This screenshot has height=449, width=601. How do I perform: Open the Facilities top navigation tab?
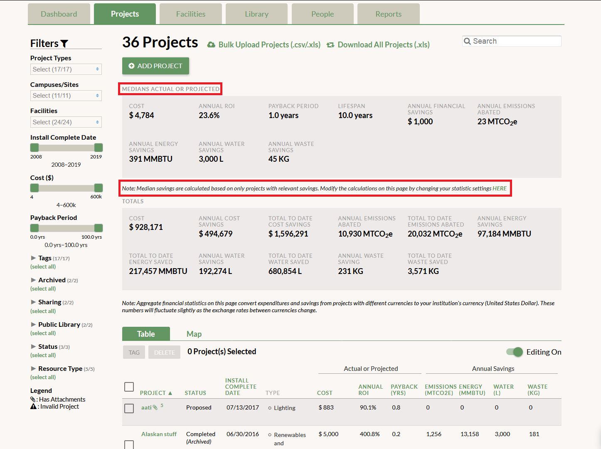191,14
